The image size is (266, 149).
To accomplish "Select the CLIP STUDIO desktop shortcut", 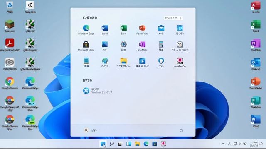I will click(x=10, y=64).
